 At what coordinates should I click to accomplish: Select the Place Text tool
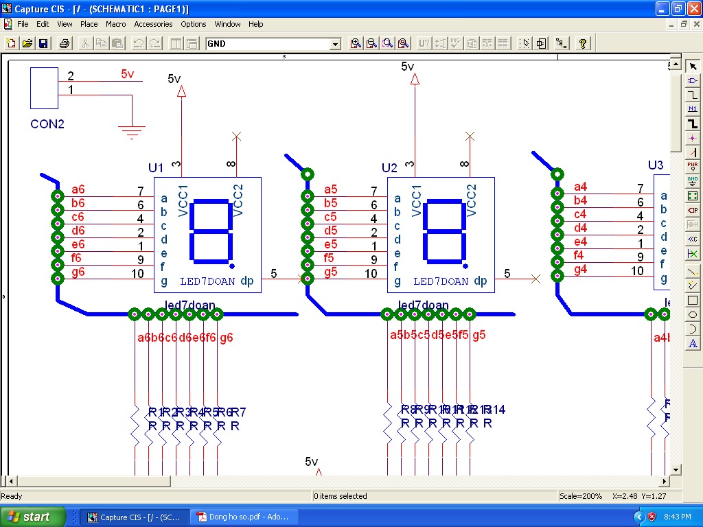pos(693,344)
